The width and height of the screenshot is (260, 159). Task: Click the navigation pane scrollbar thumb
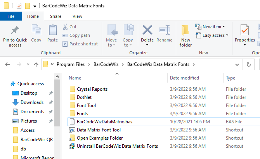(x=57, y=103)
